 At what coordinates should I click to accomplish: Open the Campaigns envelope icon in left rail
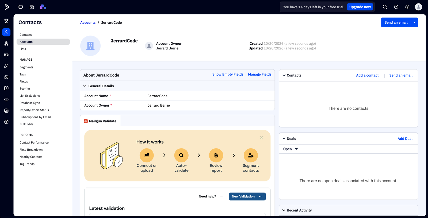[6, 55]
